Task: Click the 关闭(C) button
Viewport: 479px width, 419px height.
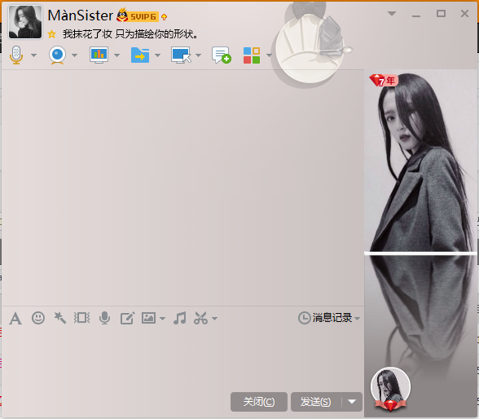Action: (259, 402)
